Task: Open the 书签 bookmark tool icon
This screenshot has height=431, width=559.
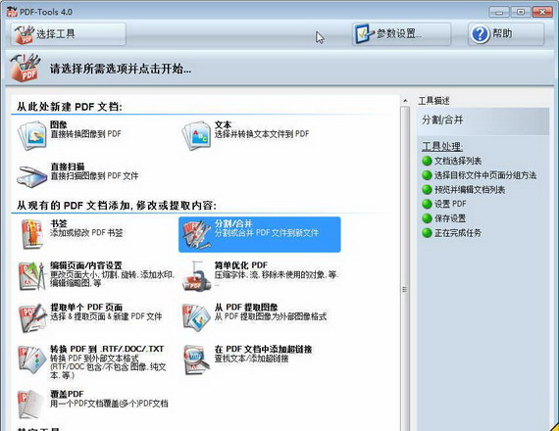Action: pos(32,234)
